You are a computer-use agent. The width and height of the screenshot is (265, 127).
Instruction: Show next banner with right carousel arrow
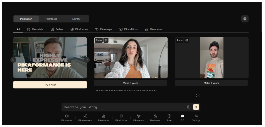pyautogui.click(x=87, y=60)
